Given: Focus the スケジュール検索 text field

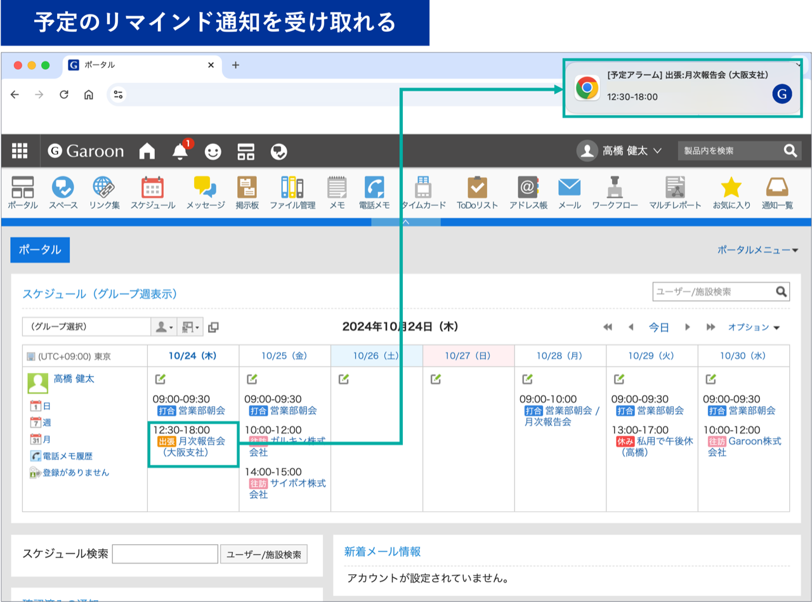Looking at the screenshot, I should [165, 554].
